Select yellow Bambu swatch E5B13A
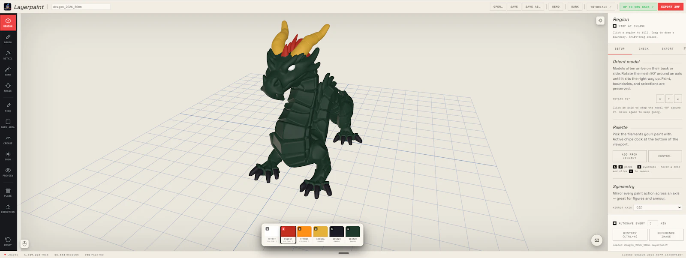The image size is (686, 258). [x=320, y=235]
